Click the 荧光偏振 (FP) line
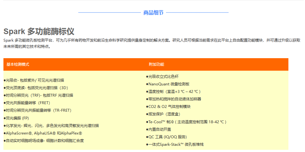This screenshot has width=305, height=152. 16,118
